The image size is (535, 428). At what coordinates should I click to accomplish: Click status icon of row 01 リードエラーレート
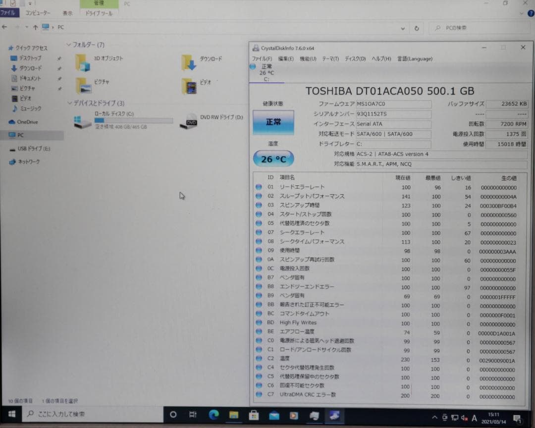coord(259,187)
